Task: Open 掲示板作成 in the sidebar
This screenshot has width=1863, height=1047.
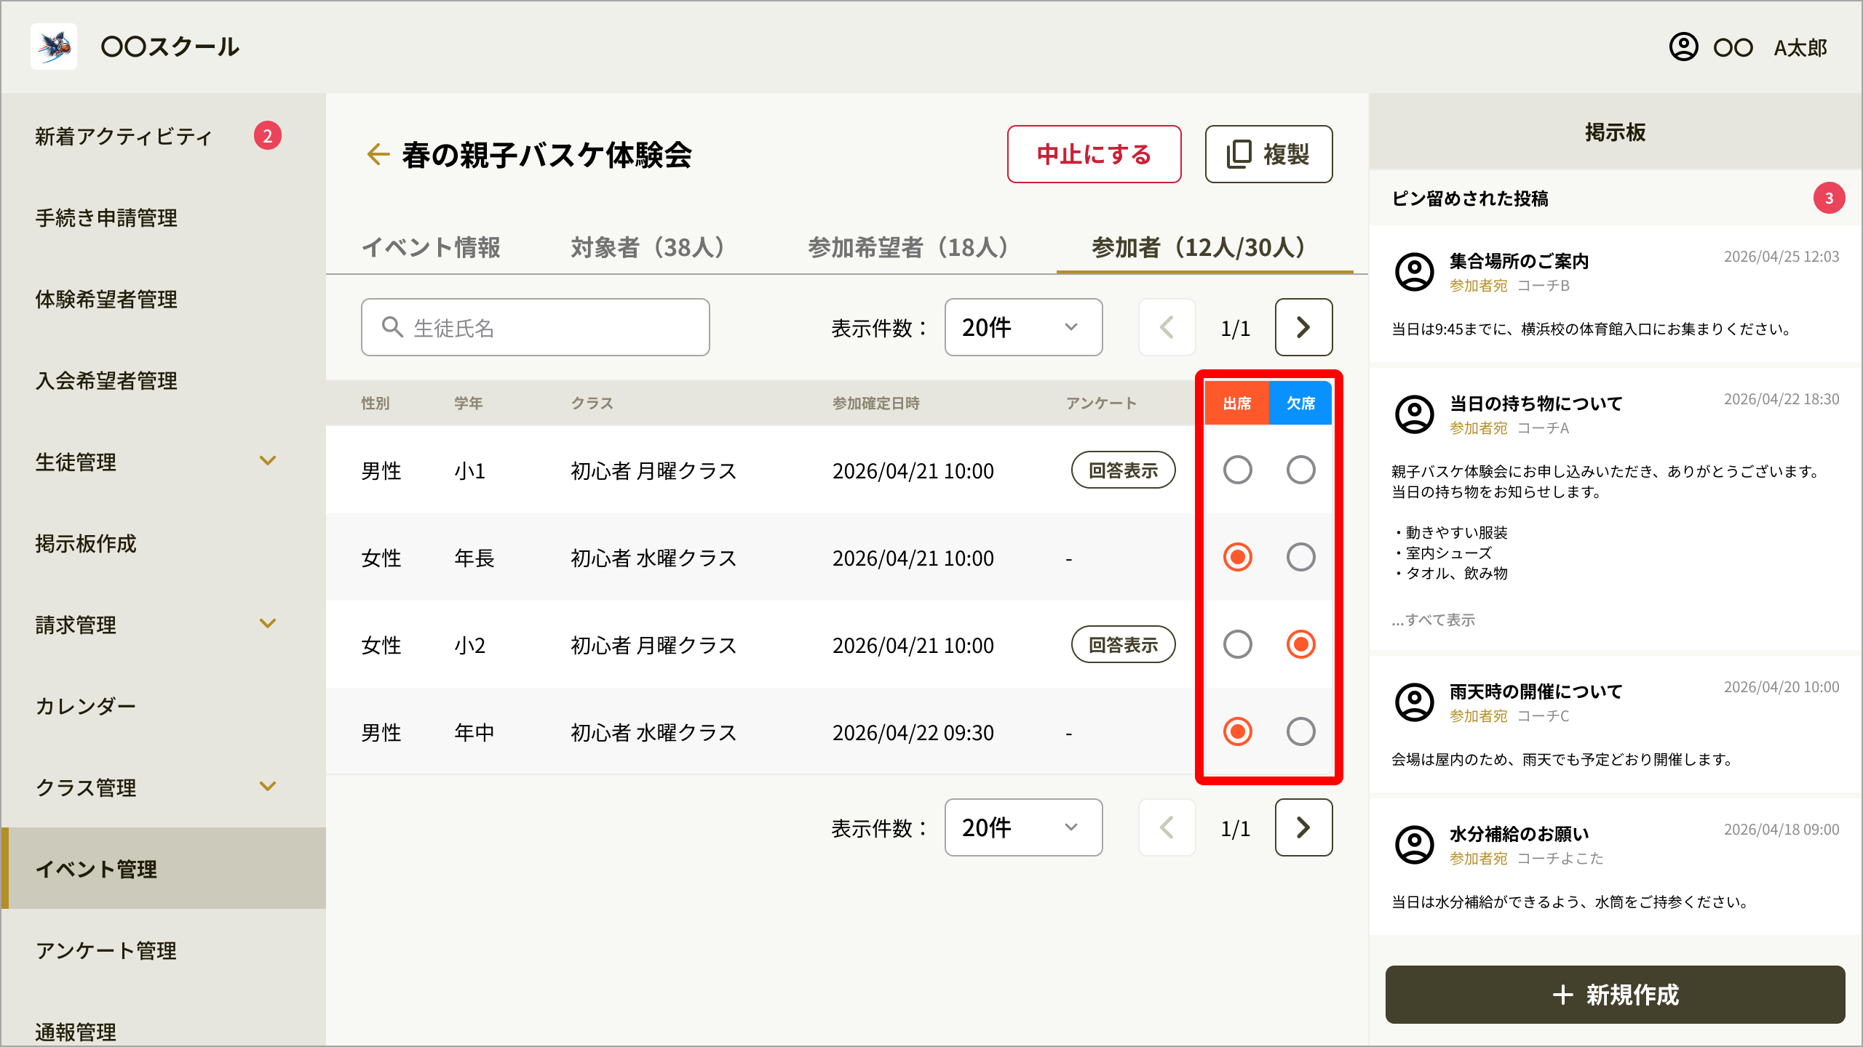Action: [x=164, y=542]
